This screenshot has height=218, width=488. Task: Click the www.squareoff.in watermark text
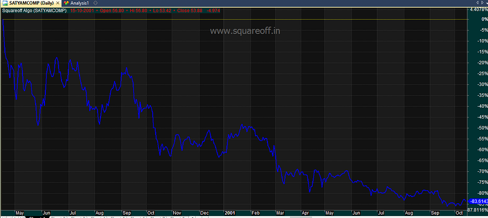coord(245,31)
